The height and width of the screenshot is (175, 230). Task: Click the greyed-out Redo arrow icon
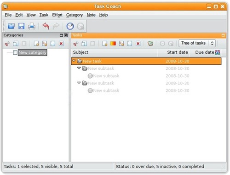(x=56, y=26)
